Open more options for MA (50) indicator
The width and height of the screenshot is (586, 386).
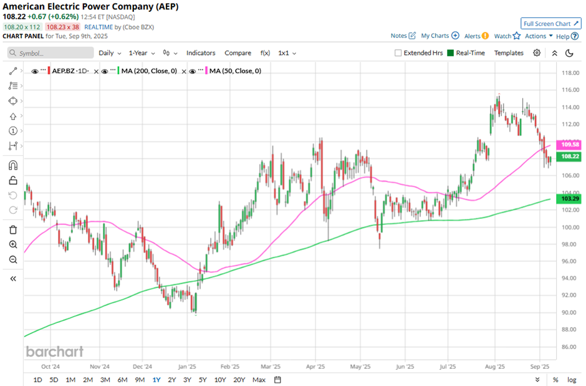click(201, 70)
